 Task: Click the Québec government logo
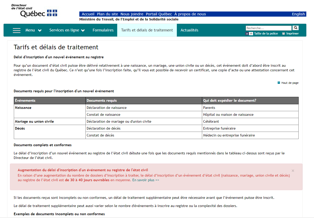(x=35, y=11)
